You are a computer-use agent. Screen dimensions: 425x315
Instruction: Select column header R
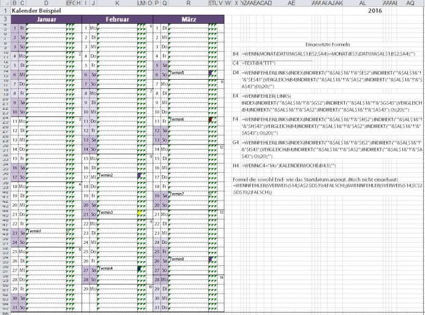click(x=189, y=3)
